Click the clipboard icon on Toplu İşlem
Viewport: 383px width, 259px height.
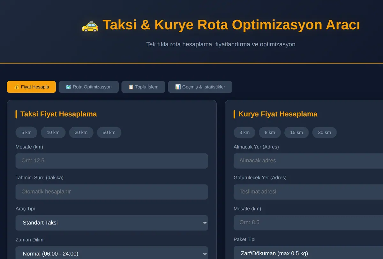click(x=131, y=87)
